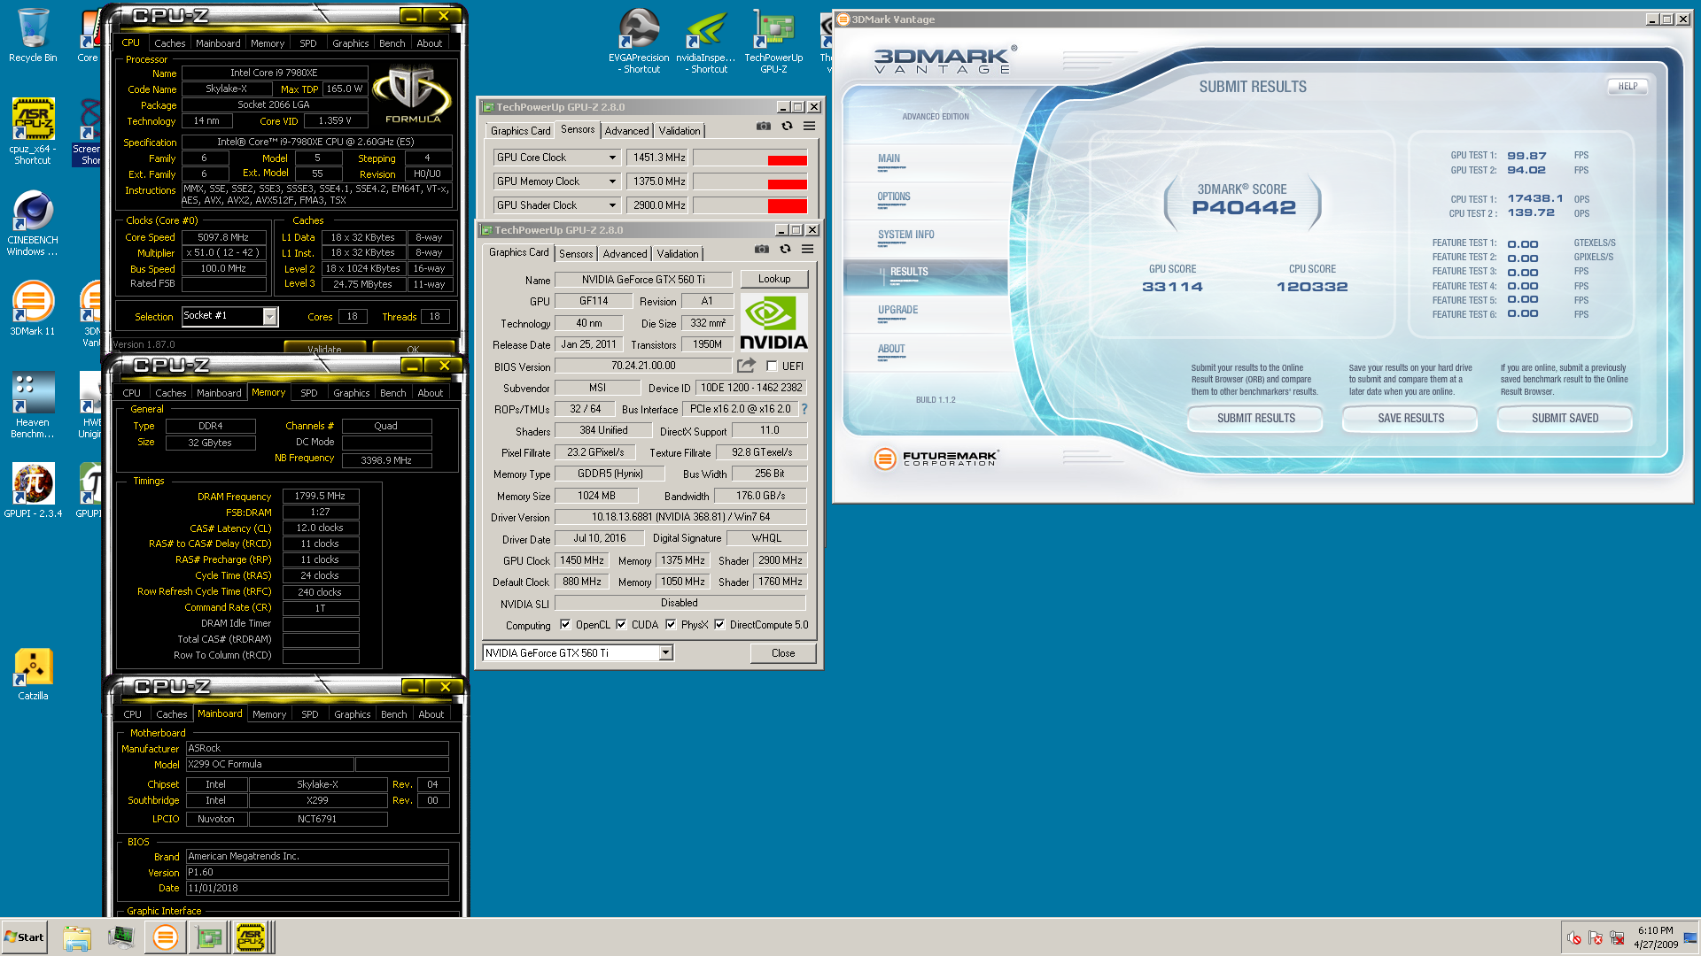Open Catzilla desktop shortcut
The width and height of the screenshot is (1701, 956).
[x=33, y=675]
